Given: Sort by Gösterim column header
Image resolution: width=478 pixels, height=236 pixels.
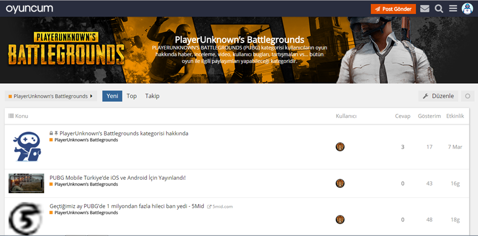Looking at the screenshot, I should point(429,116).
